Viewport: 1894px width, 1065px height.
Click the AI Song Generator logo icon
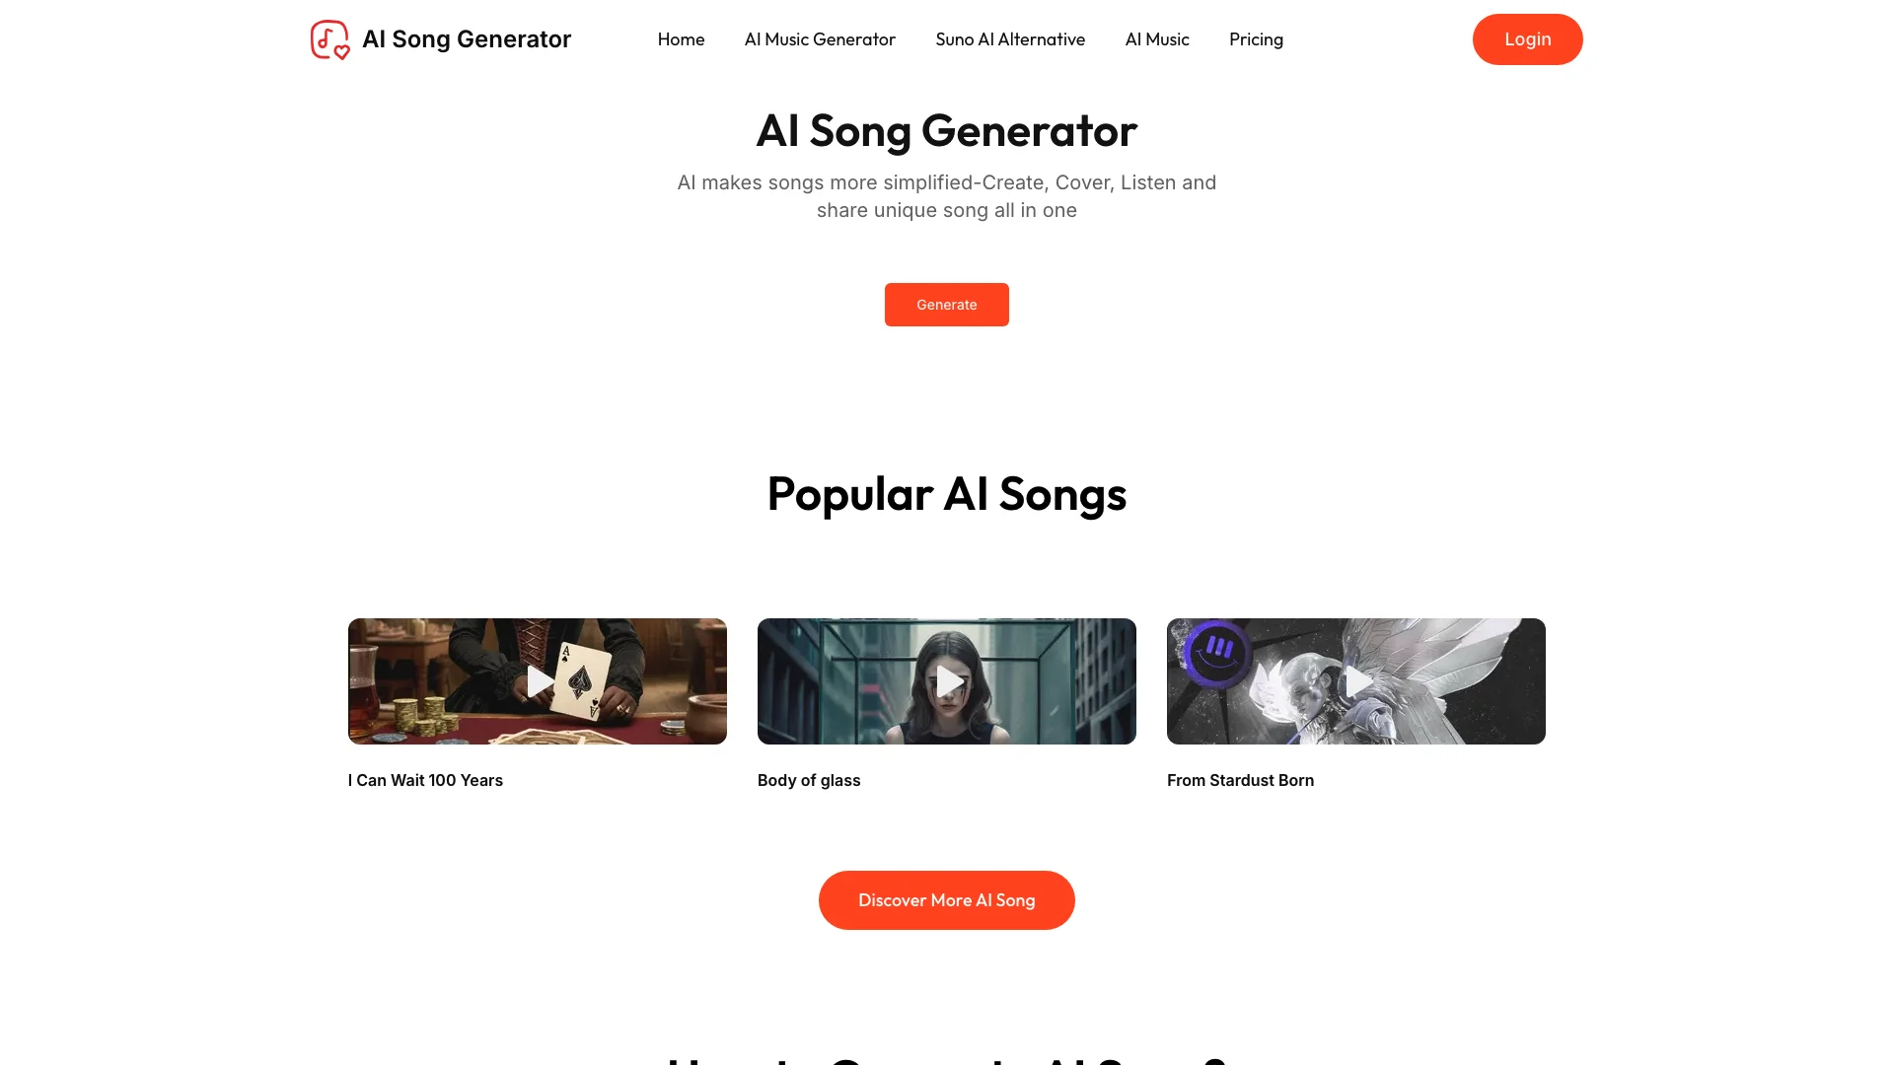(x=329, y=39)
